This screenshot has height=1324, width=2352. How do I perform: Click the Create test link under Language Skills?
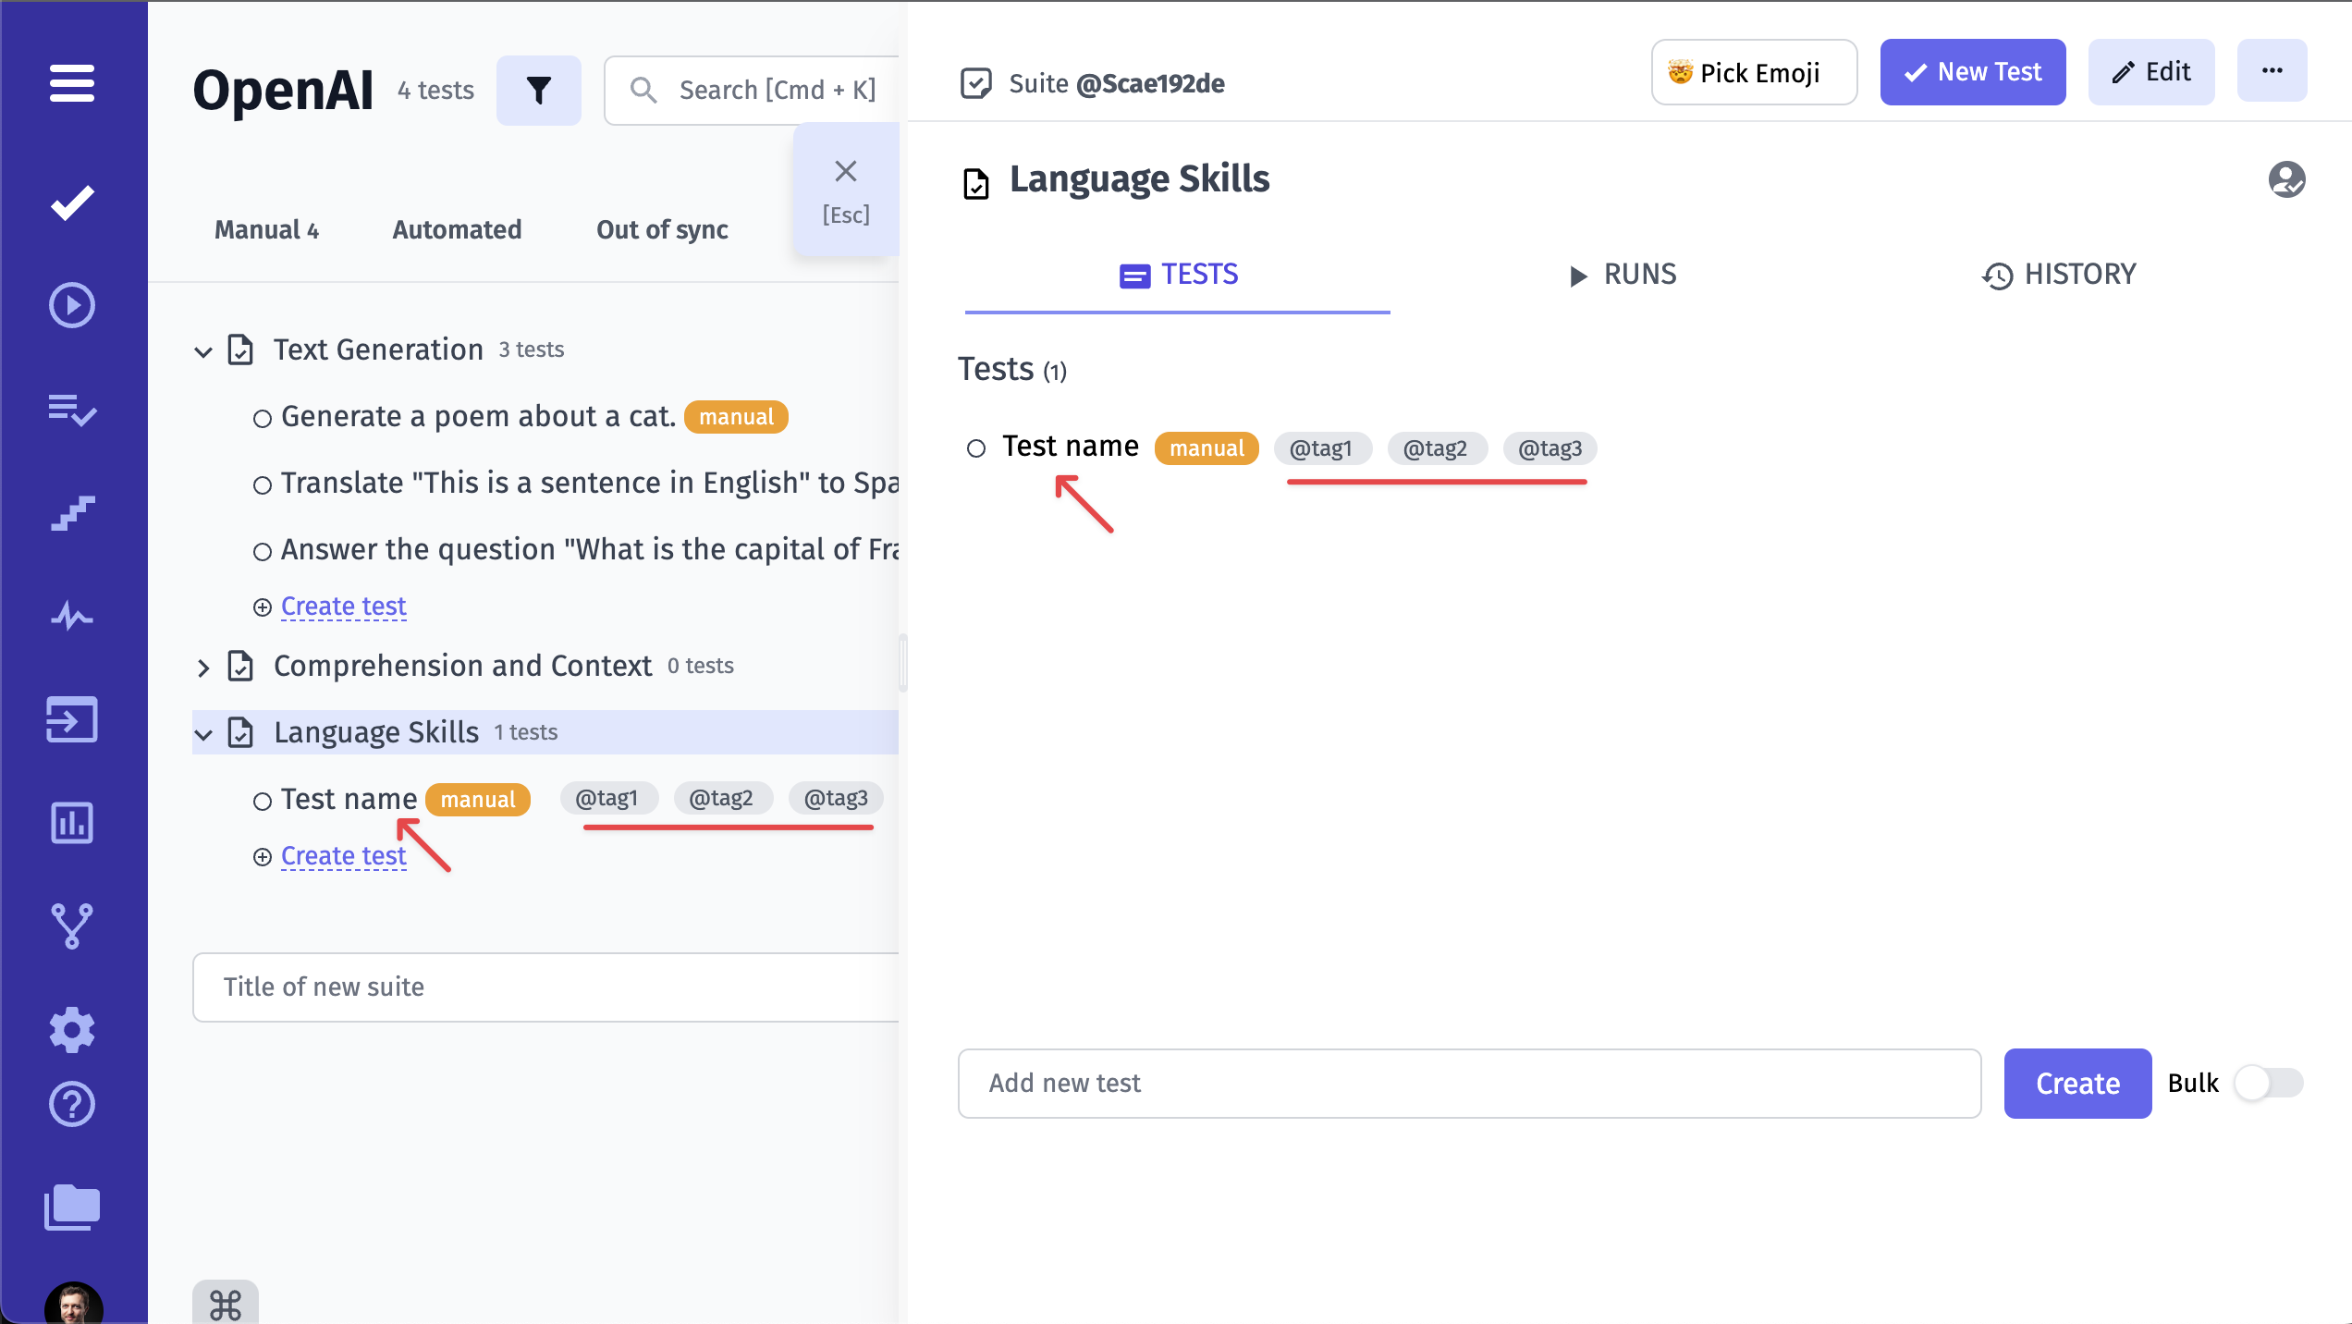pyautogui.click(x=342, y=854)
